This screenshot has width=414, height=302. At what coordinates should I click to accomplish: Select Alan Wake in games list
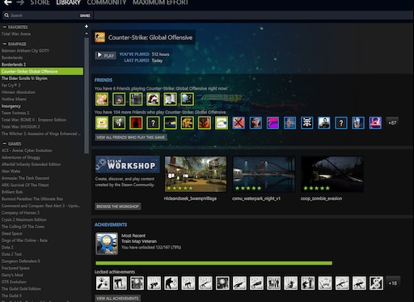11,171
